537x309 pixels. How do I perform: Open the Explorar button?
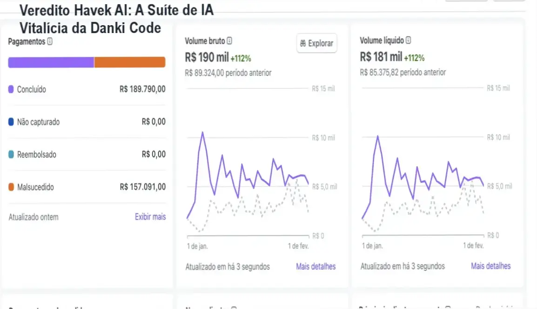pyautogui.click(x=317, y=43)
